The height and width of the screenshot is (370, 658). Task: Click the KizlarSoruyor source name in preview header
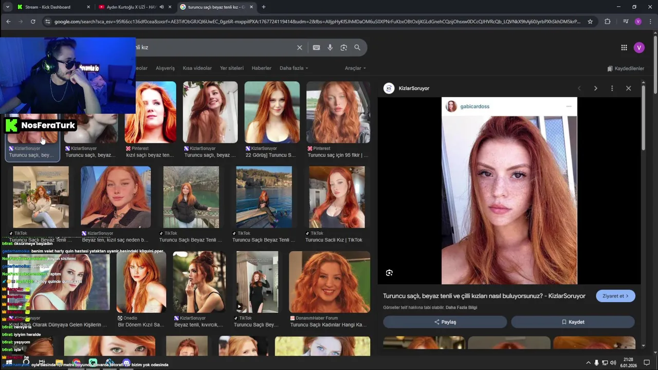[x=414, y=88]
